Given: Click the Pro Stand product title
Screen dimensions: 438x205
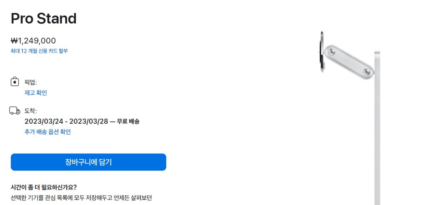Looking at the screenshot, I should [43, 18].
